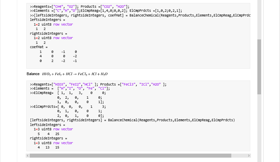The image size is (280, 162).
Task: Click the line with Reagents "HIO3", "FeI2", "HCl"
Action: point(98,84)
